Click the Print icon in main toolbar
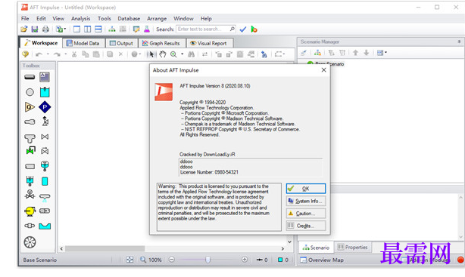Image resolution: width=465 pixels, height=277 pixels. [x=45, y=29]
